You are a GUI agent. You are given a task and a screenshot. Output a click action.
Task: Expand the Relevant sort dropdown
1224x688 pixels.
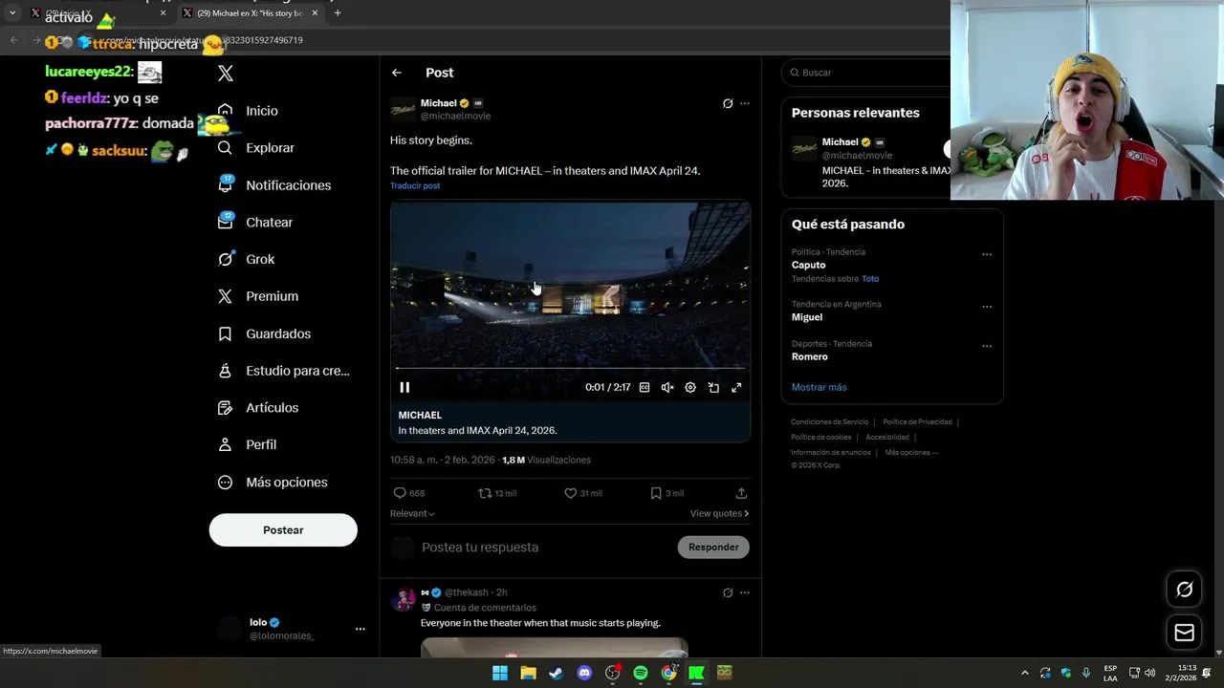click(x=412, y=513)
